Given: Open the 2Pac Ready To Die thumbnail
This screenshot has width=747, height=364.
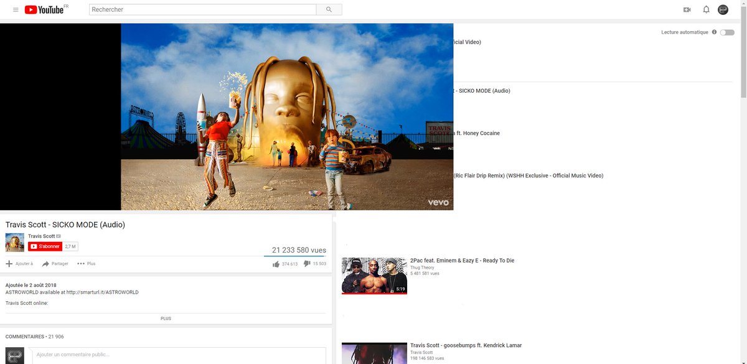Looking at the screenshot, I should click(x=374, y=276).
